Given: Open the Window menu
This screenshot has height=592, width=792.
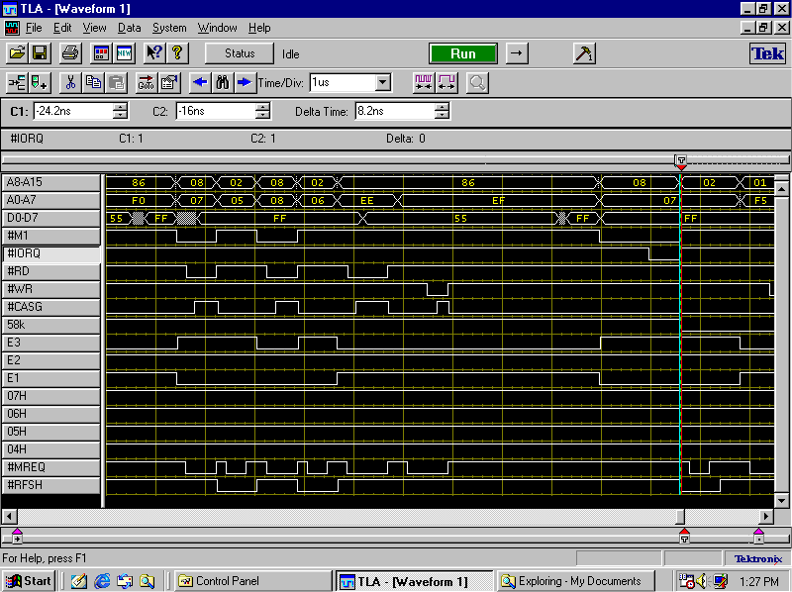Looking at the screenshot, I should tap(217, 28).
